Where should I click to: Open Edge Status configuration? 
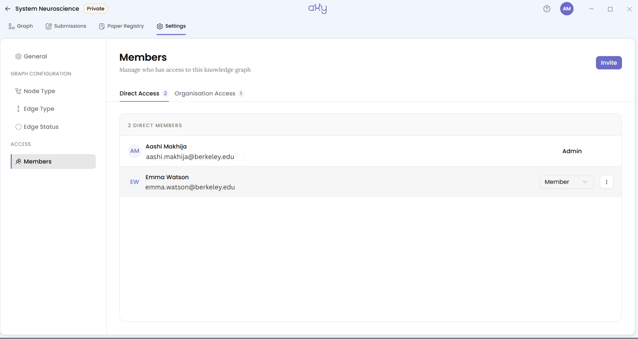(37, 127)
